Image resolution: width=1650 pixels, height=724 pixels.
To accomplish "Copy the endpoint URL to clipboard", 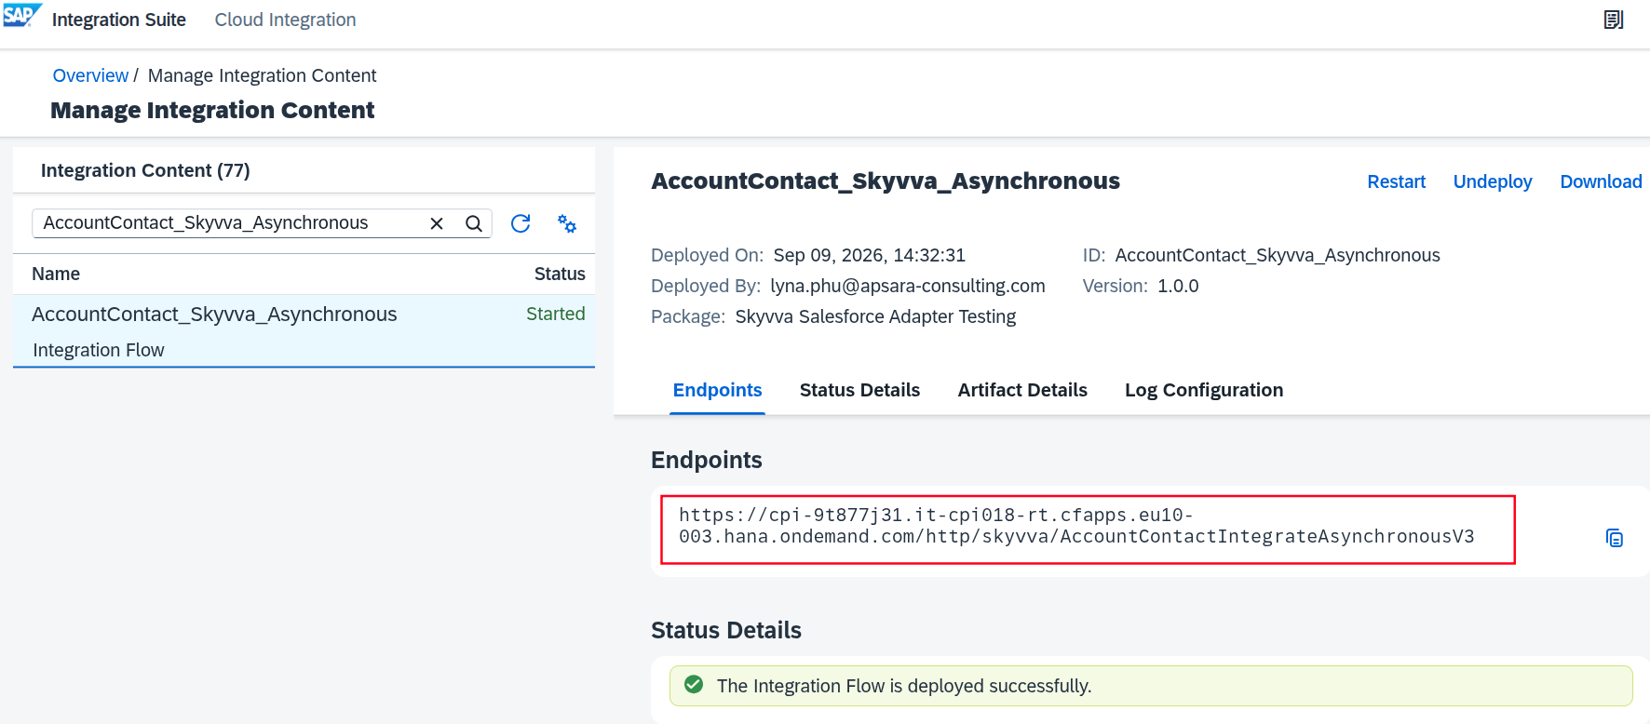I will click(x=1615, y=538).
